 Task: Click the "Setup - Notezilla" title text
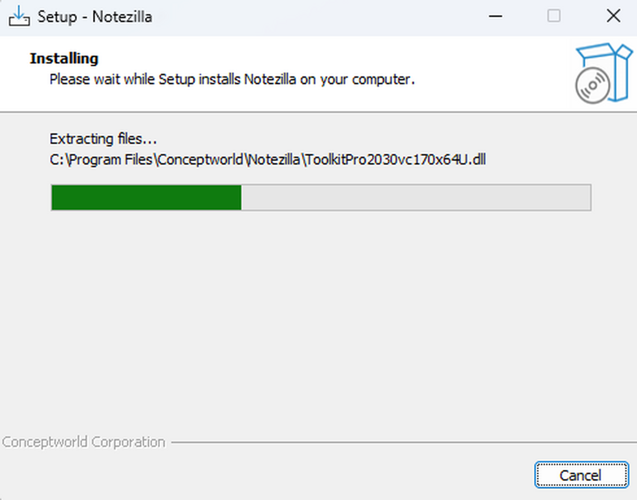point(94,17)
